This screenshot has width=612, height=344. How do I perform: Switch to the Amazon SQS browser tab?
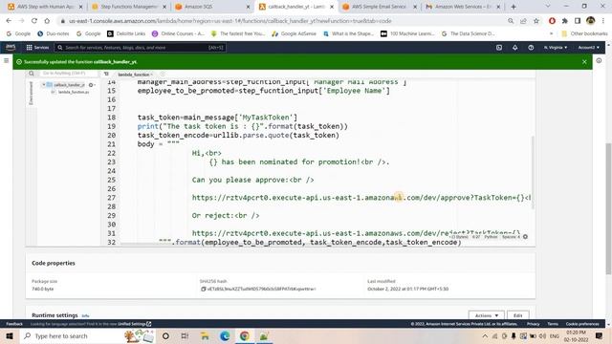pyautogui.click(x=212, y=7)
